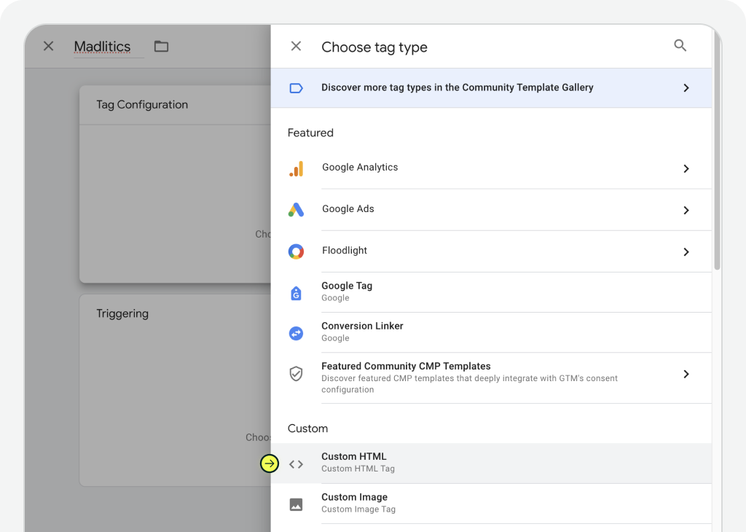Expand Featured Community CMP Templates chevron
746x532 pixels.
686,374
